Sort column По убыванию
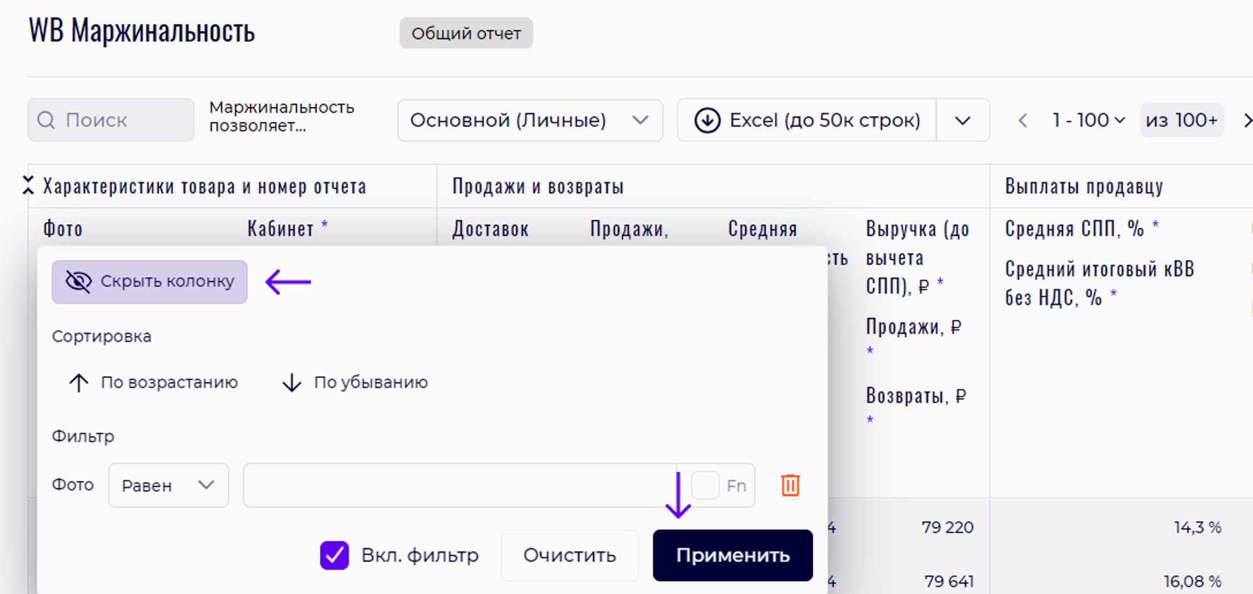 [370, 382]
